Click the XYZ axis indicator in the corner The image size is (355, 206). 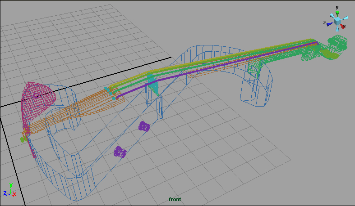[9, 191]
